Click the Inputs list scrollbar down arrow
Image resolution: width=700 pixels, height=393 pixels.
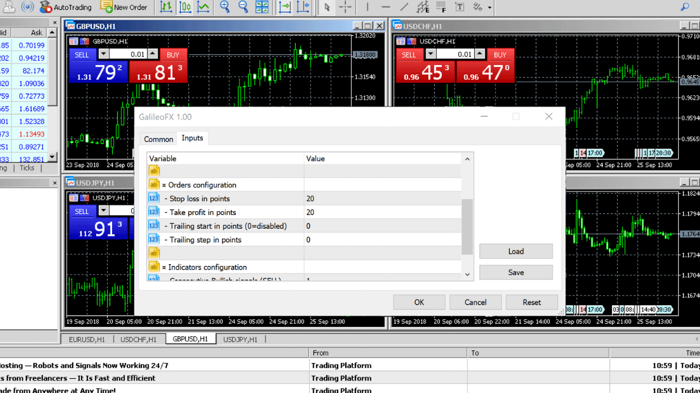467,275
